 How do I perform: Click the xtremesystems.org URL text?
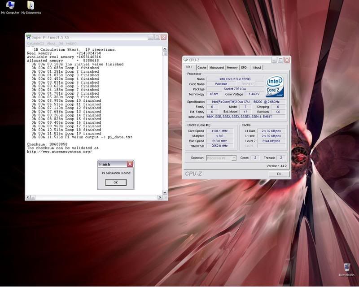[60, 152]
